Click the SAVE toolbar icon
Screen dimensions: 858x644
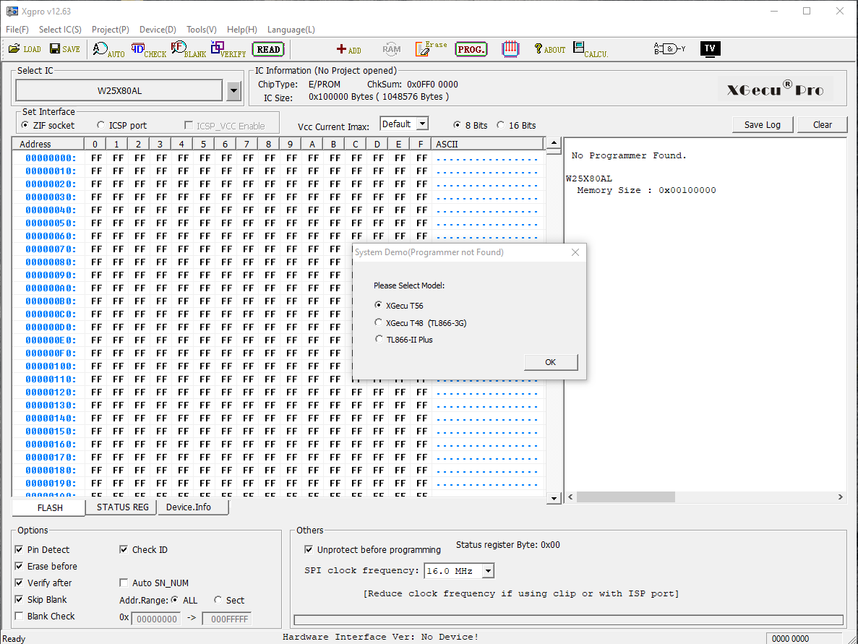(64, 49)
